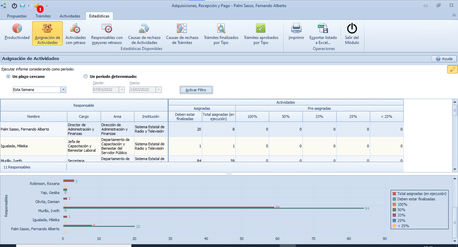This screenshot has width=458, height=247.
Task: Open Actividades con retraso report
Action: point(75,33)
